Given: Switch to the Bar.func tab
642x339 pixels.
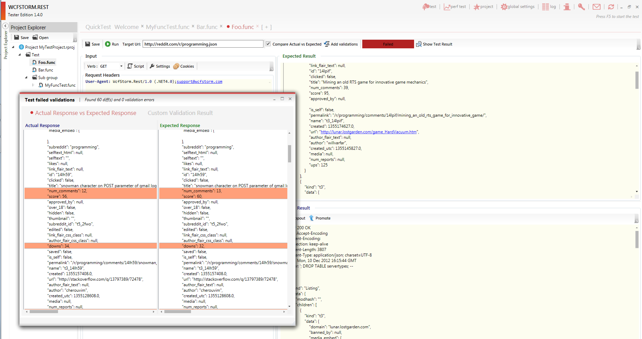Looking at the screenshot, I should (207, 27).
